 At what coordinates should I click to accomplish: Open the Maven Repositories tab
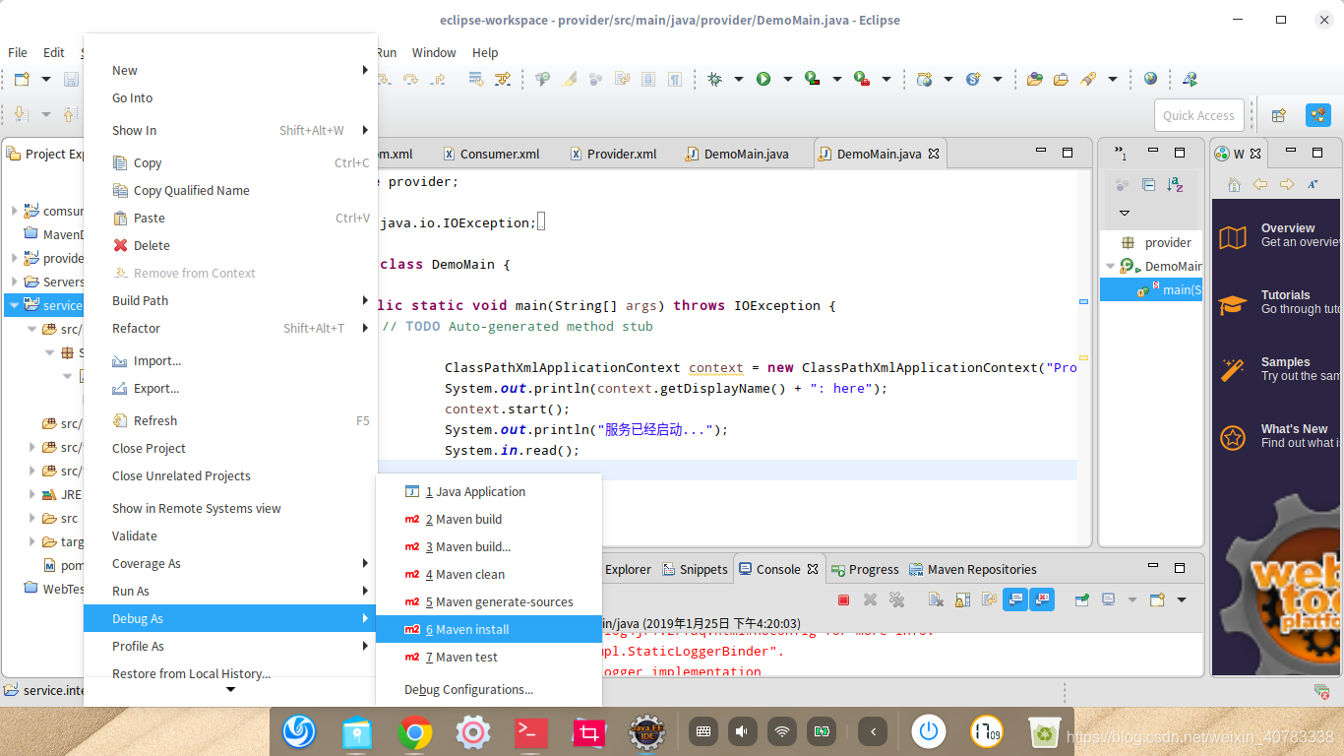971,569
